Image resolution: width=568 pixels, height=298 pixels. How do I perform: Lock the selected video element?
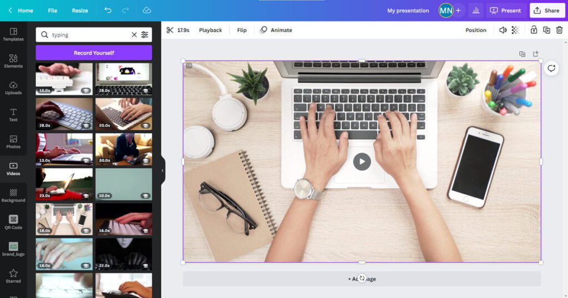534,30
